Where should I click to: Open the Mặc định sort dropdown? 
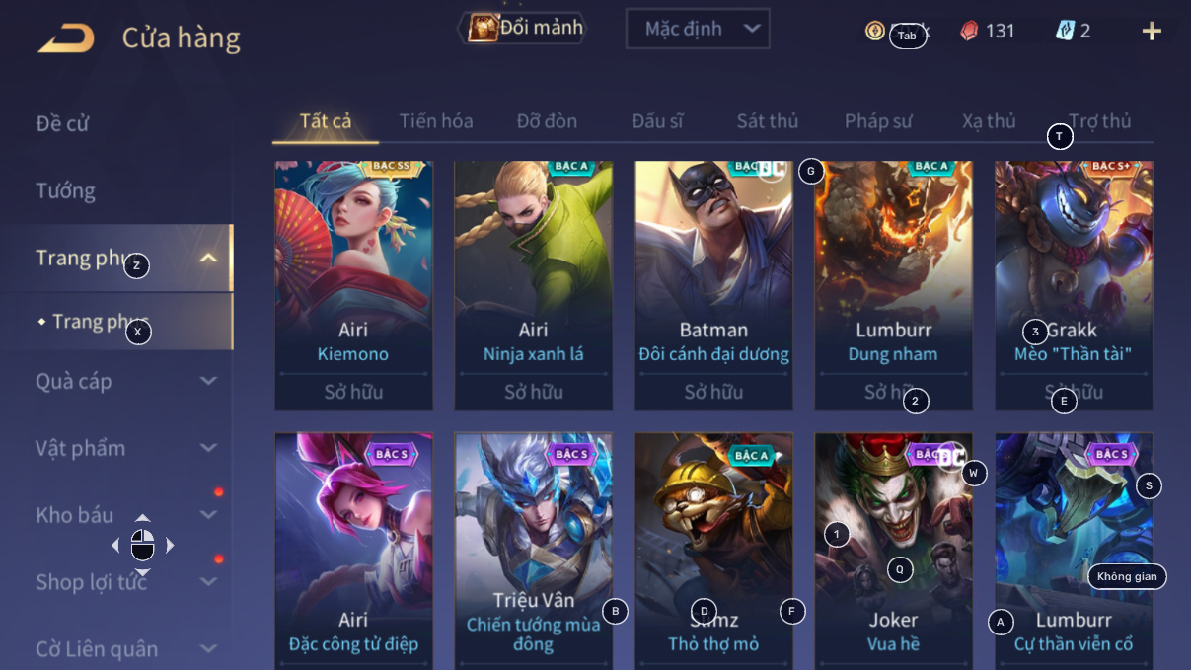698,29
